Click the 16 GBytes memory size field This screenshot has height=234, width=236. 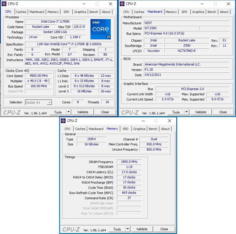pyautogui.click(x=91, y=144)
